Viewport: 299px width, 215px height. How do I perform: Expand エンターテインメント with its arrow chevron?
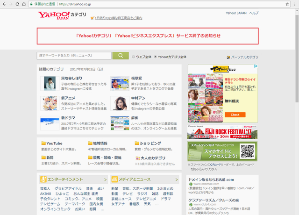[x=105, y=179]
